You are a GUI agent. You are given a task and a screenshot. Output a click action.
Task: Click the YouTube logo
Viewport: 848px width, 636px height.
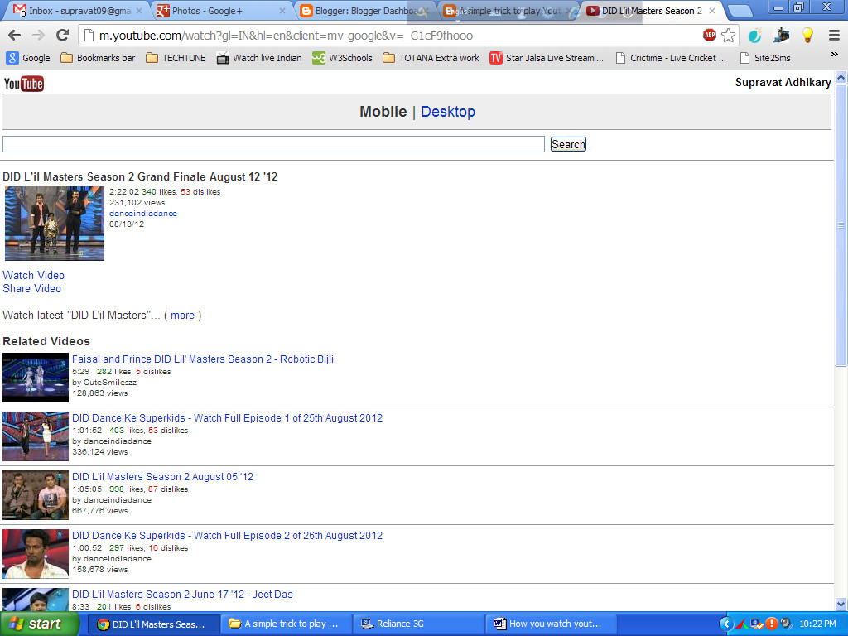point(24,84)
